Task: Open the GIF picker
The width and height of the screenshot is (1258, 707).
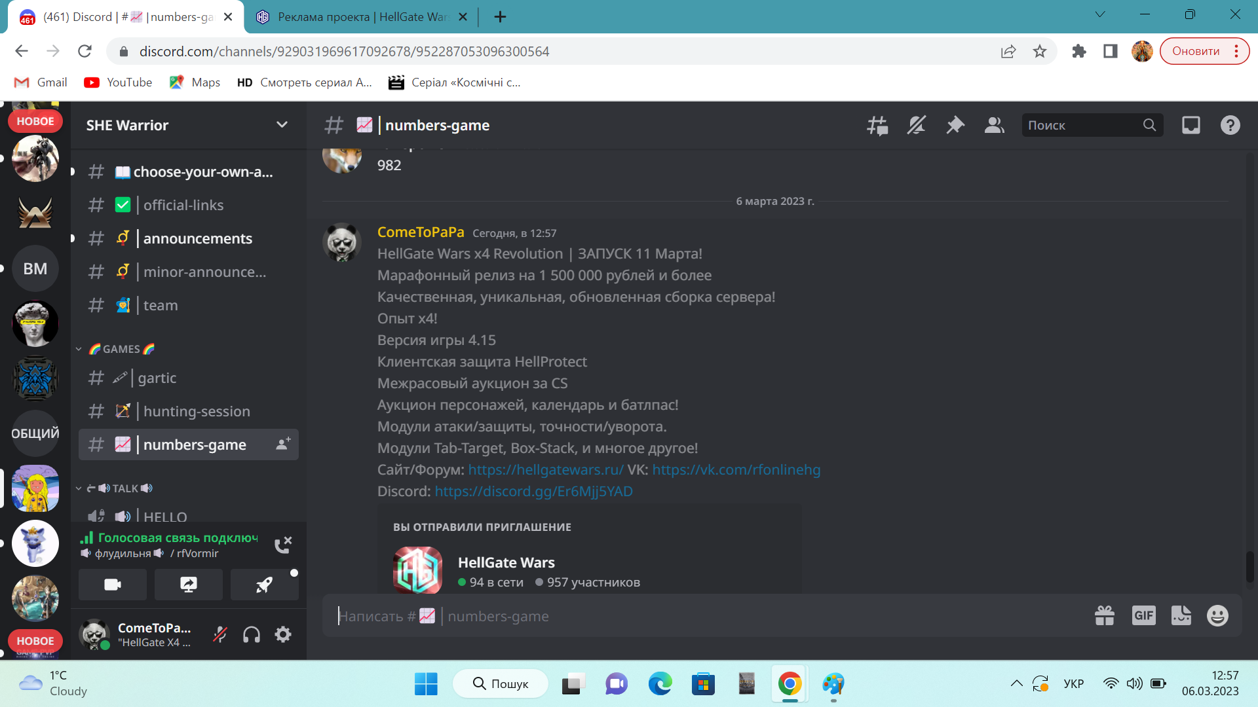Action: point(1144,615)
